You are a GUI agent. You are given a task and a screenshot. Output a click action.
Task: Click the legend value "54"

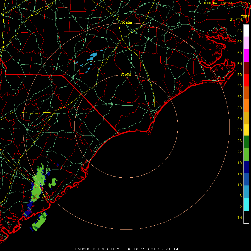[x=240, y=64]
